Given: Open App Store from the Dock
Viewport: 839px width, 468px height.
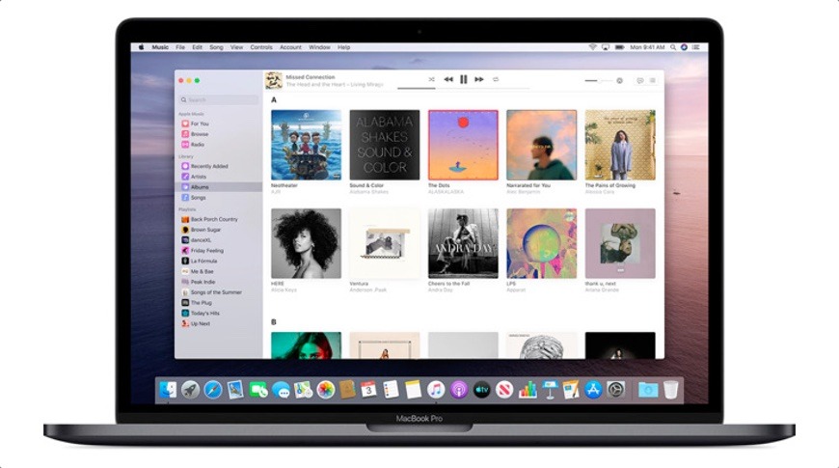Looking at the screenshot, I should click(593, 390).
